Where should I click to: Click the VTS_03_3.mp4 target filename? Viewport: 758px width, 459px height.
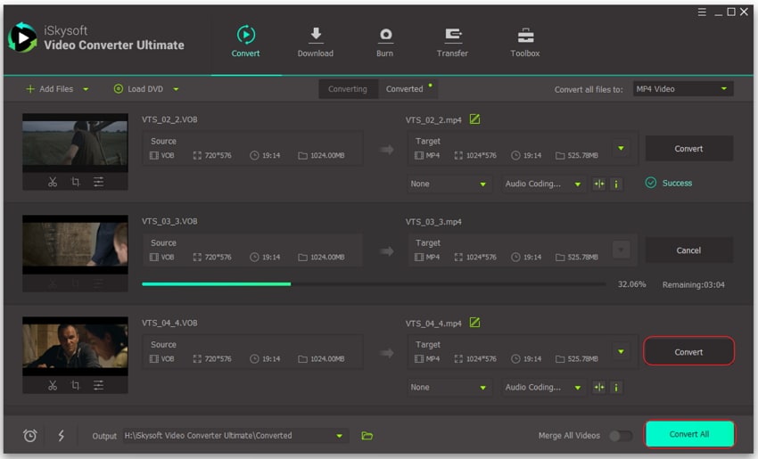(x=433, y=222)
